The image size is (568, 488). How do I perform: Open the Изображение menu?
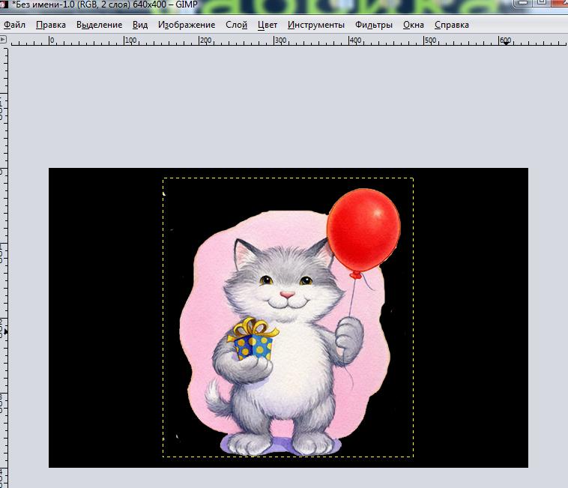187,25
